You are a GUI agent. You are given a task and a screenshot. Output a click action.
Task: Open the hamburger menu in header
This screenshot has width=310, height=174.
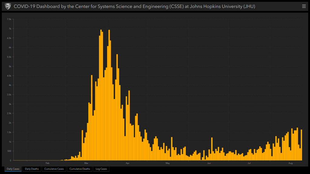click(x=304, y=6)
